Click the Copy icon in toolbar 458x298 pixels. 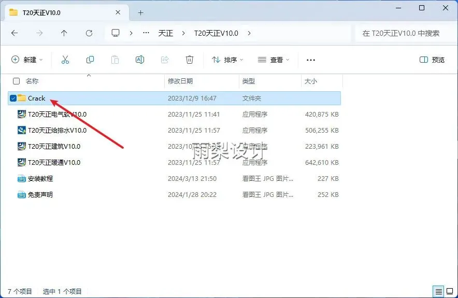90,60
